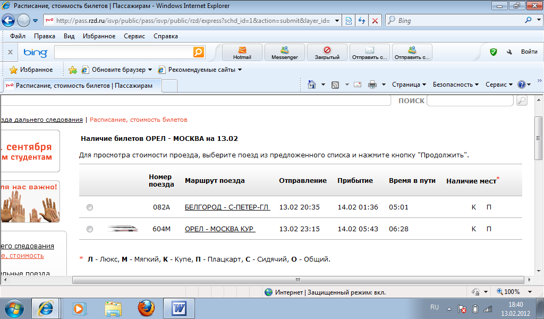The image size is (544, 319).
Task: Click the Home icon in command bar
Action: [311, 85]
